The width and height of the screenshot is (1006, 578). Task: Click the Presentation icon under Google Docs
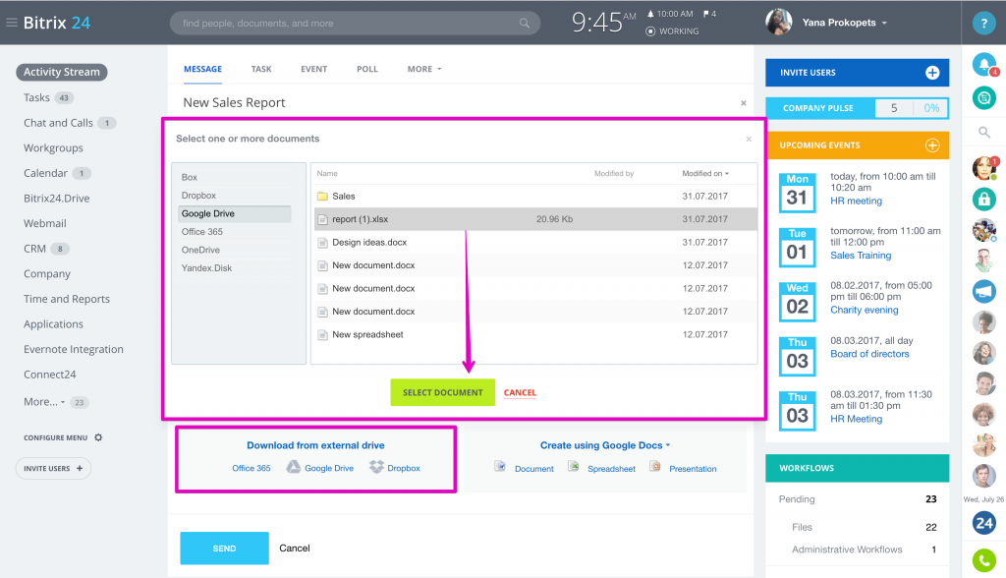point(655,466)
